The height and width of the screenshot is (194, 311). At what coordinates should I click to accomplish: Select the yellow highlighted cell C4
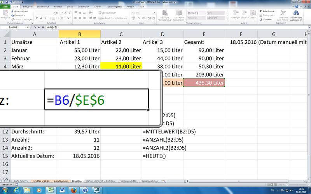121,66
